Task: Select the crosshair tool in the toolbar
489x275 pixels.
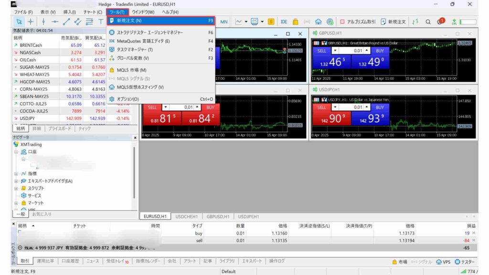Action: pyautogui.click(x=31, y=21)
